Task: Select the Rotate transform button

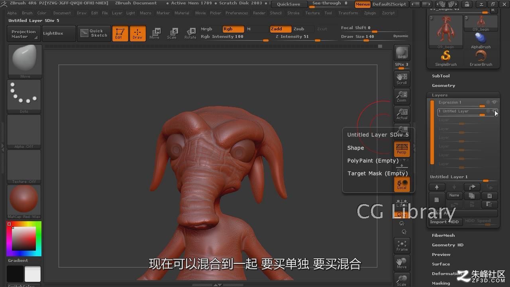Action: [x=190, y=33]
